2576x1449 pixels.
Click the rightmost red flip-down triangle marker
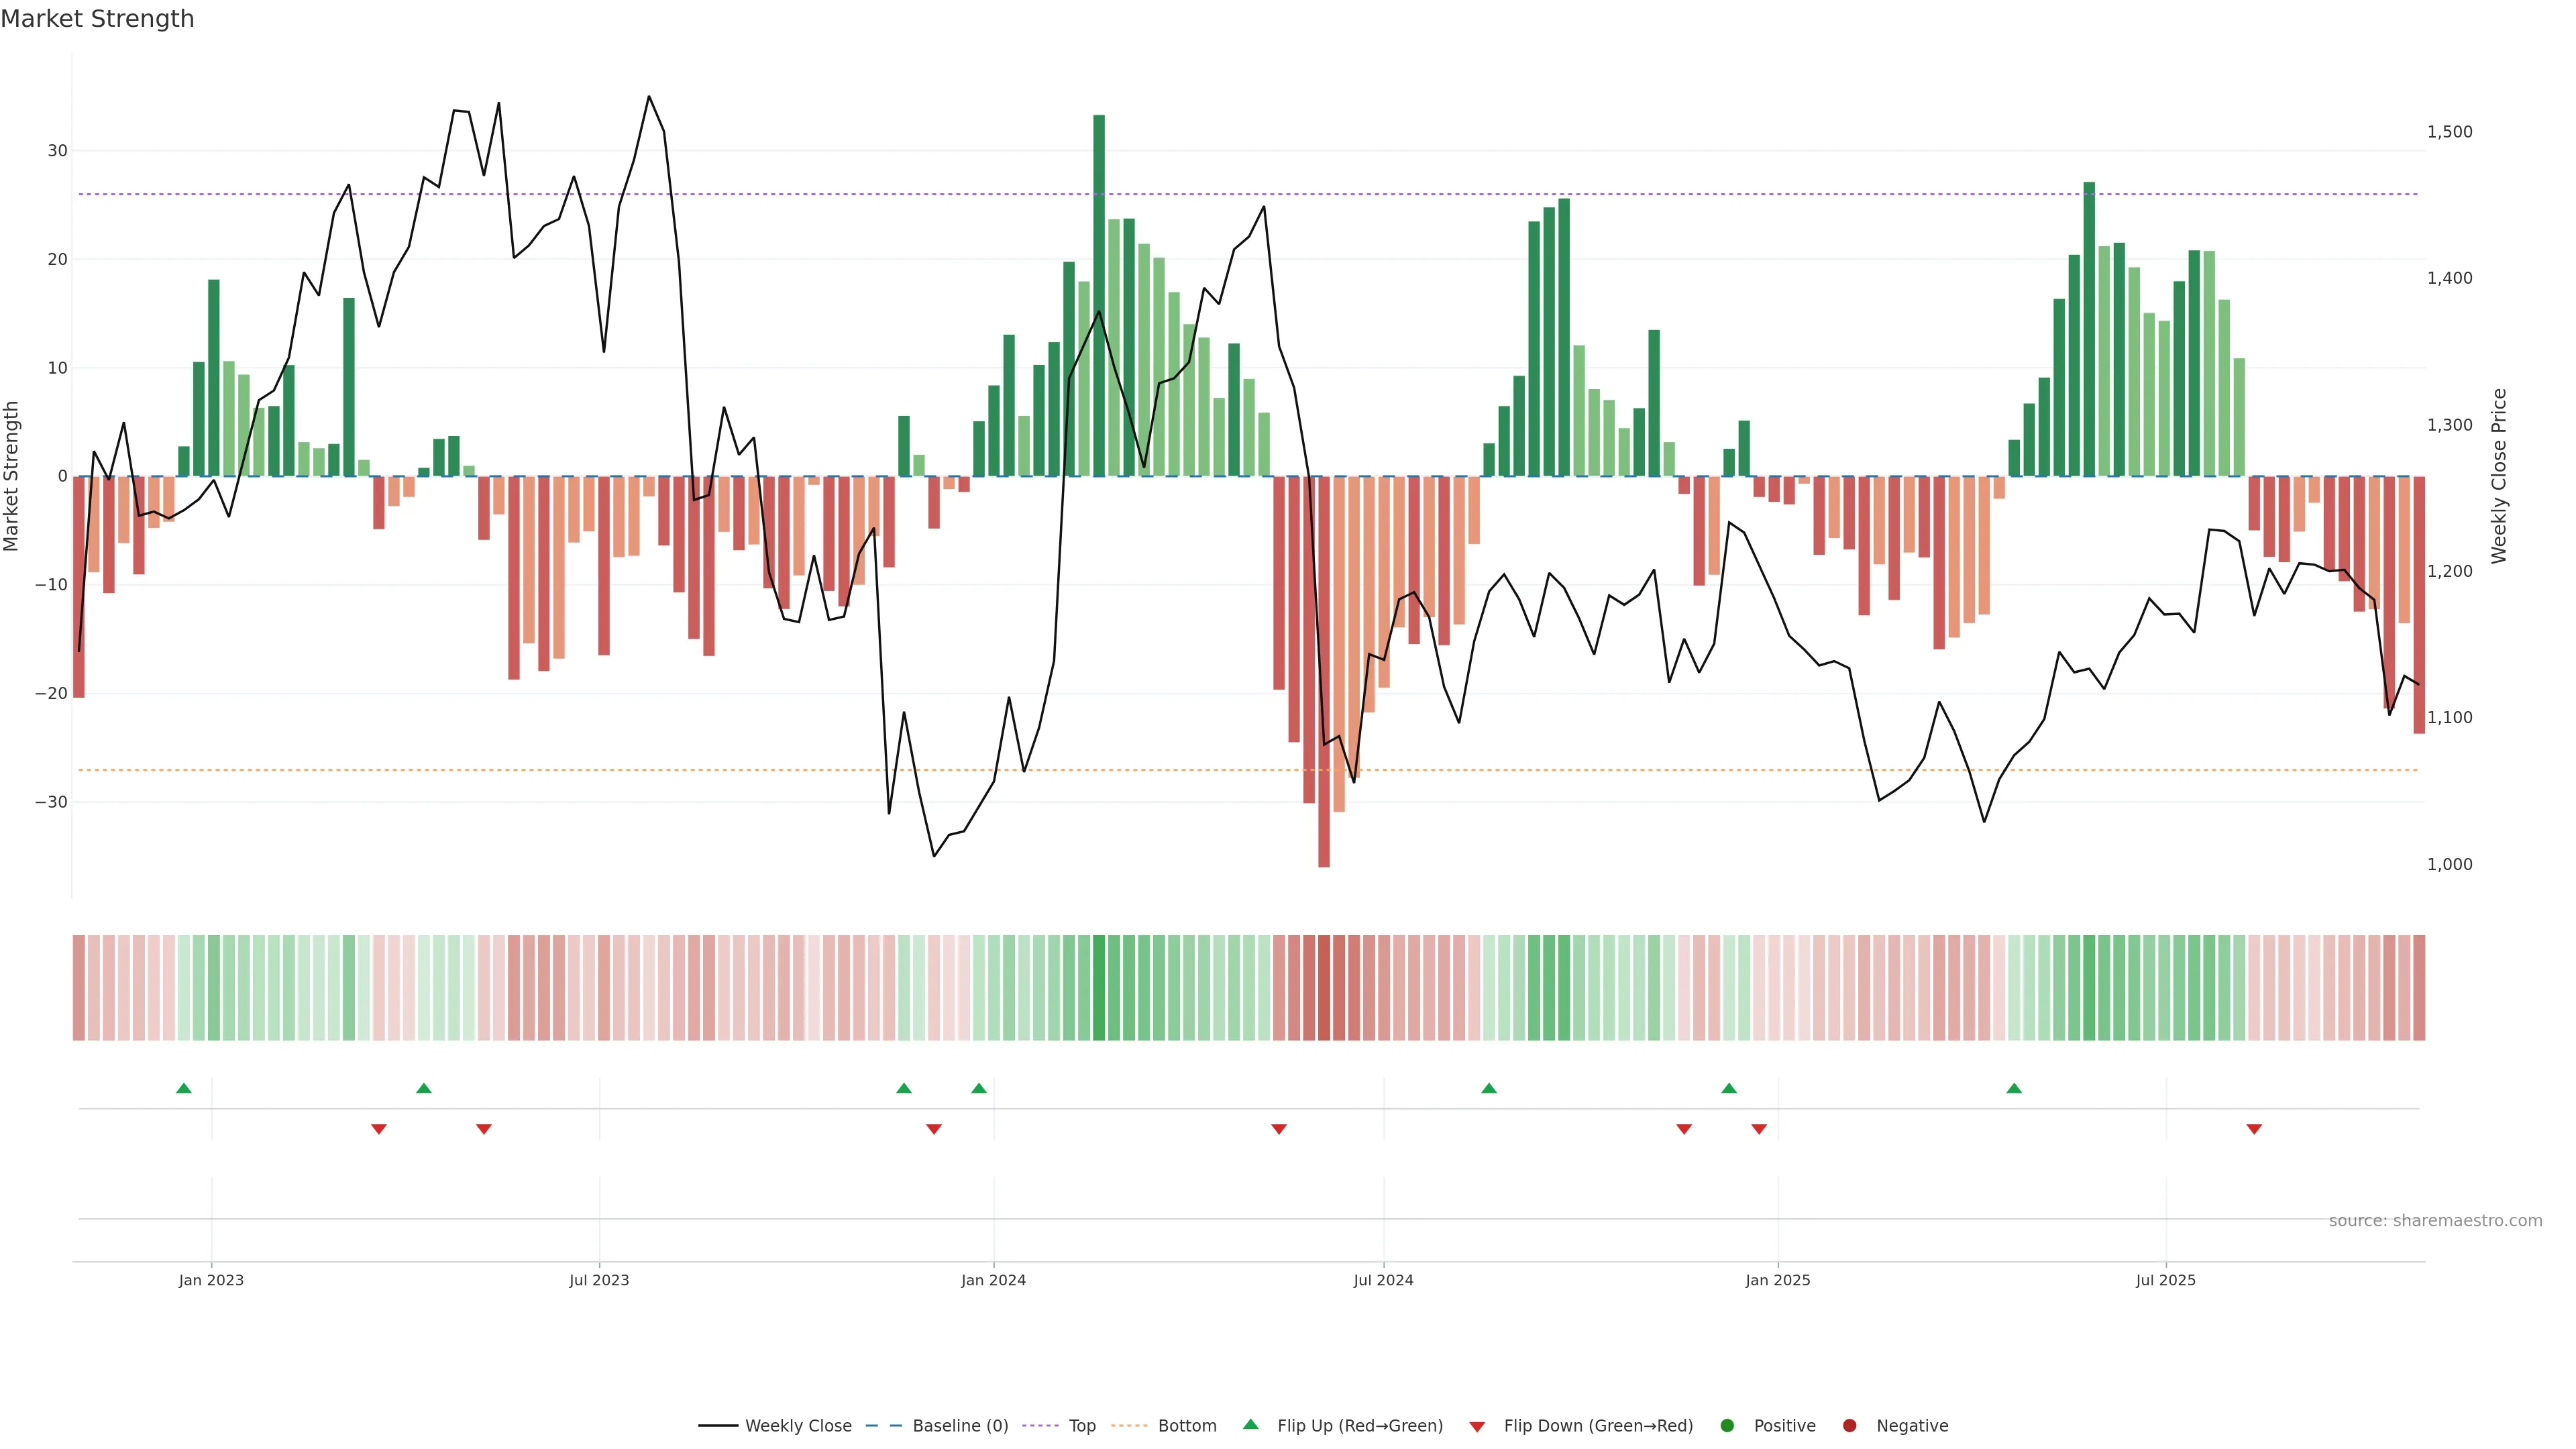click(x=2254, y=1129)
